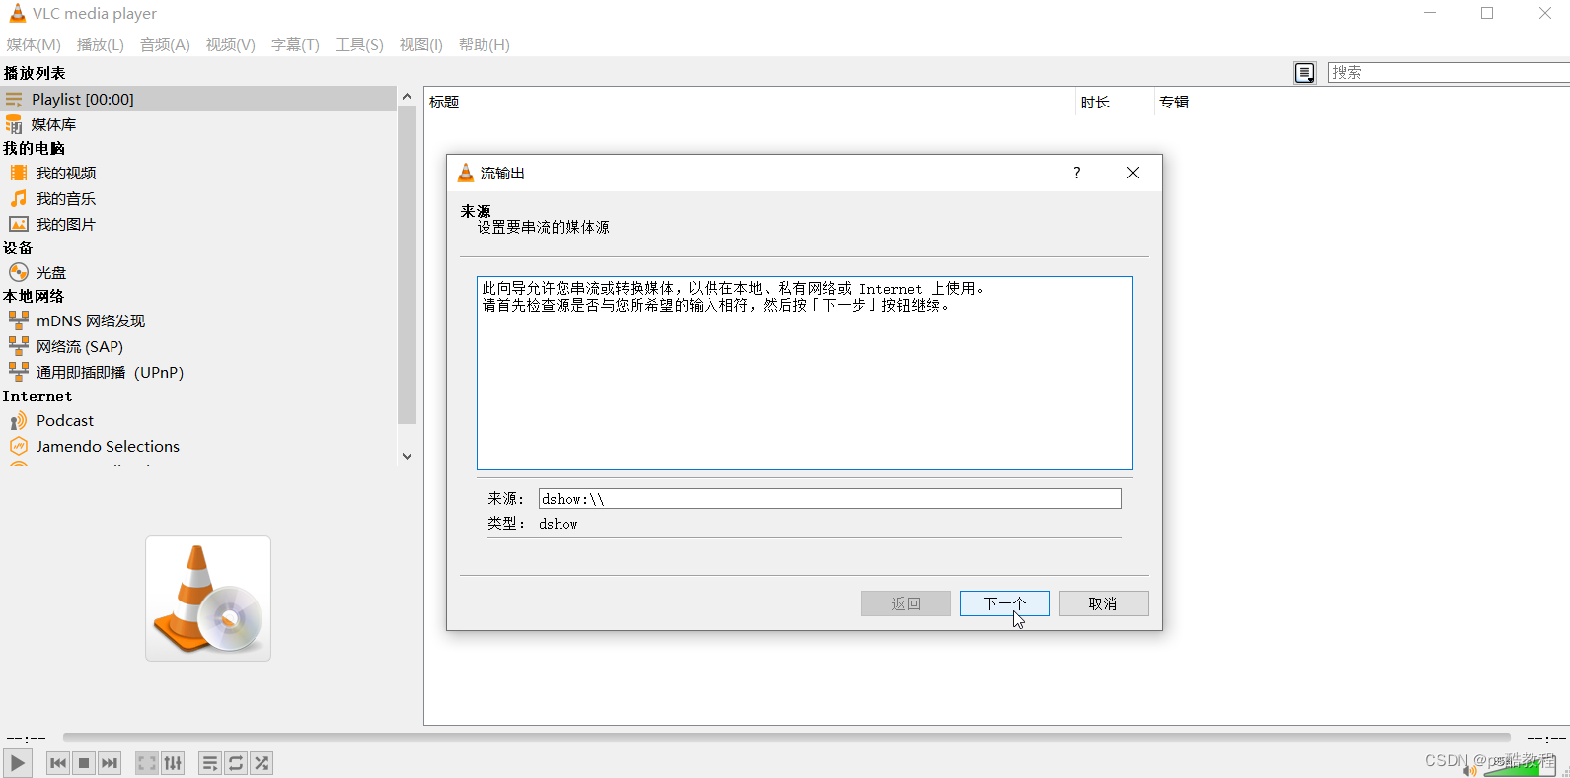This screenshot has height=778, width=1570.
Task: Click the playlist search box
Action: 1449,72
